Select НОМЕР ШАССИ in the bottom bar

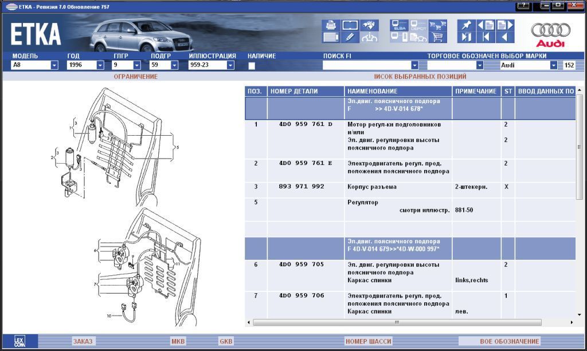369,341
